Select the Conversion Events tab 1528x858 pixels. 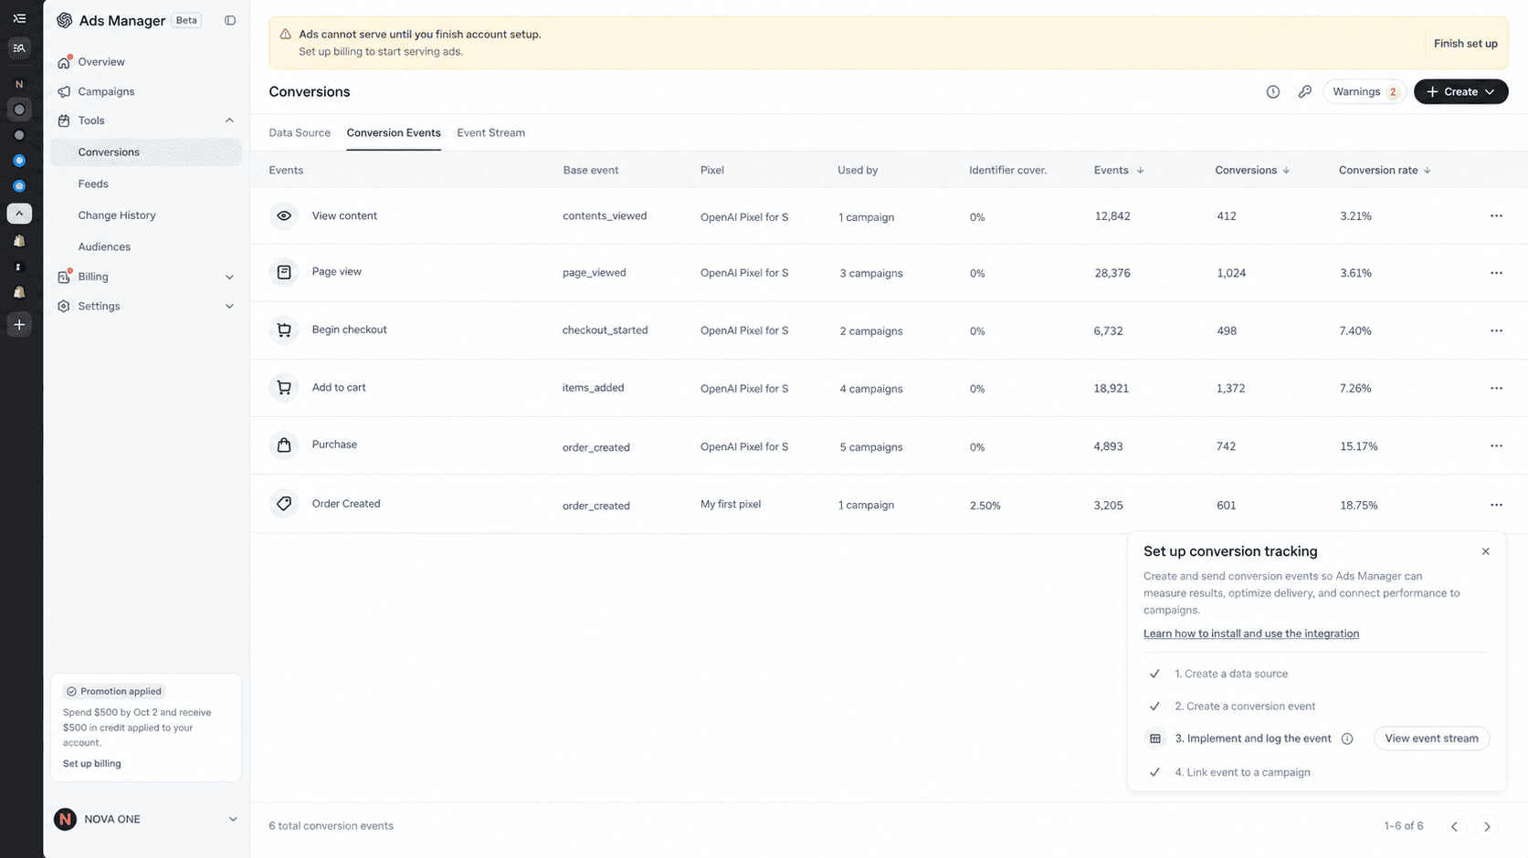point(394,132)
